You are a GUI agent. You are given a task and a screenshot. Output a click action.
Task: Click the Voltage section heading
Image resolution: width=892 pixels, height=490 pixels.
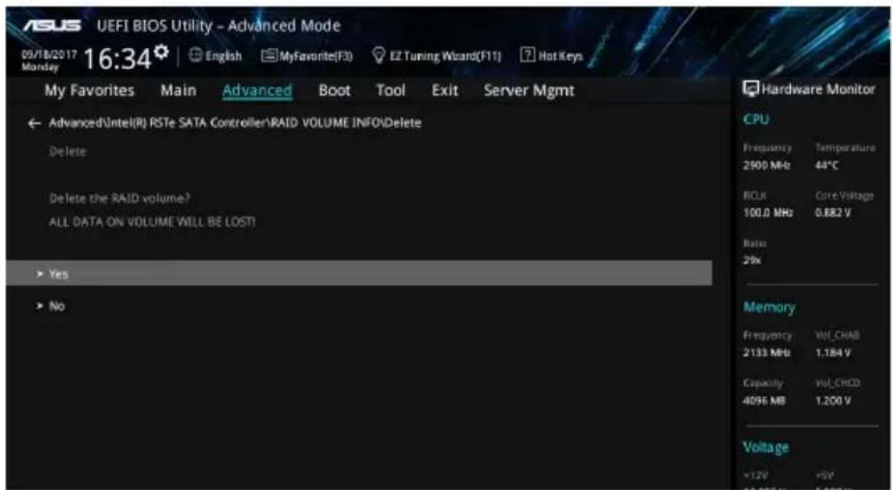click(x=766, y=447)
